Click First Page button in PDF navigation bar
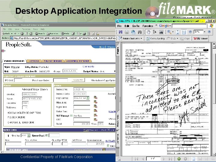The image size is (216, 162). [137, 159]
